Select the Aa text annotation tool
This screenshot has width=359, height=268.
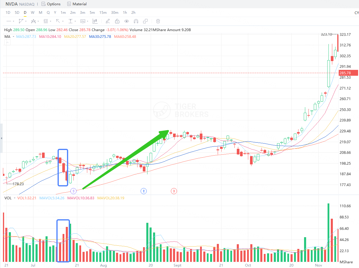[83, 21]
